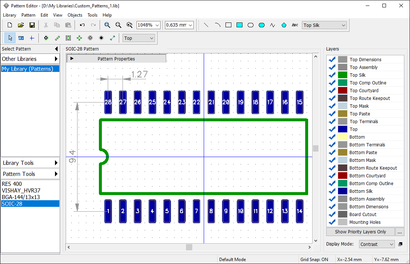410x264 pixels.
Task: Select the Rectangle outline tool
Action: (x=228, y=25)
